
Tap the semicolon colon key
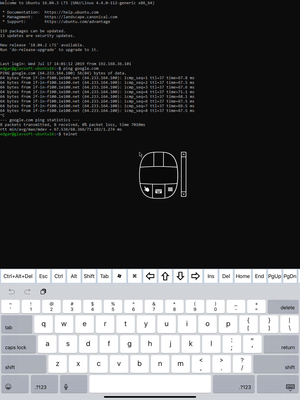[x=232, y=344]
